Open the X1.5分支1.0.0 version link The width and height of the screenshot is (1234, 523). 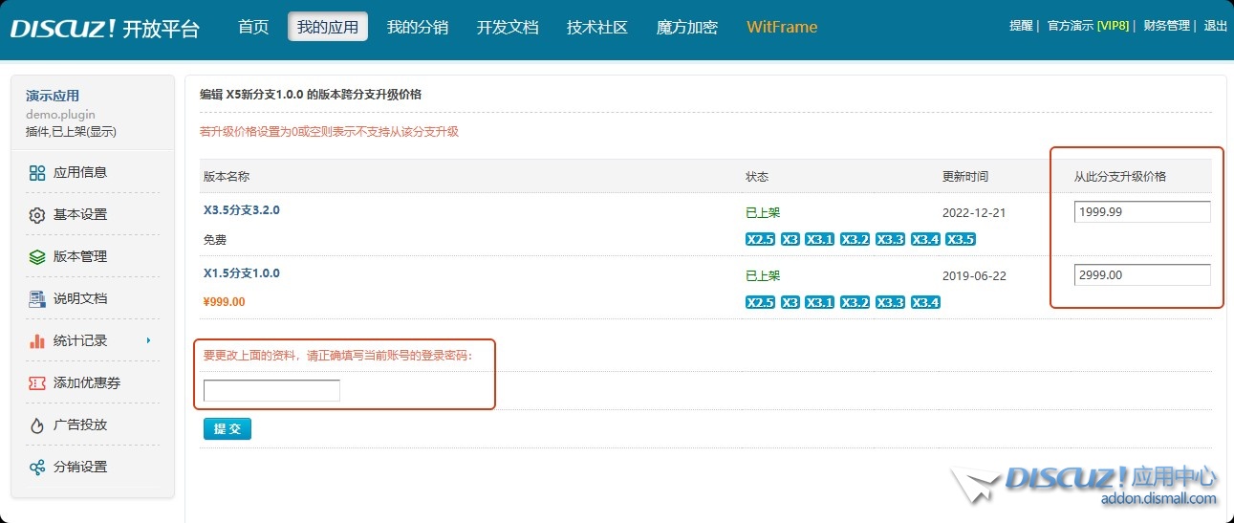tap(242, 272)
